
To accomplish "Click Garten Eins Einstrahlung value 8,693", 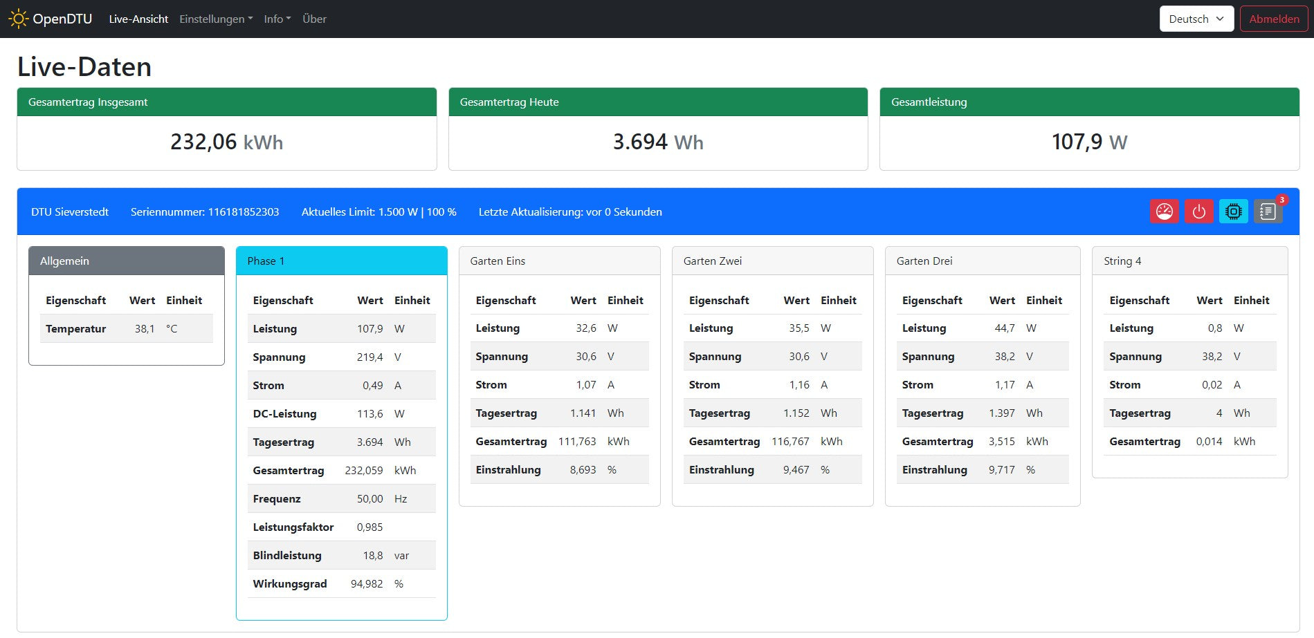I will (583, 470).
